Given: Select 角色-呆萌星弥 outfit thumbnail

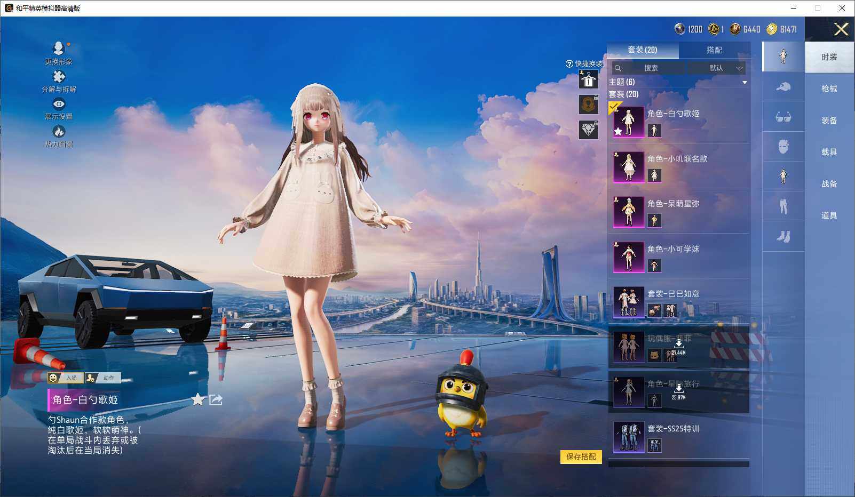Looking at the screenshot, I should (x=628, y=212).
